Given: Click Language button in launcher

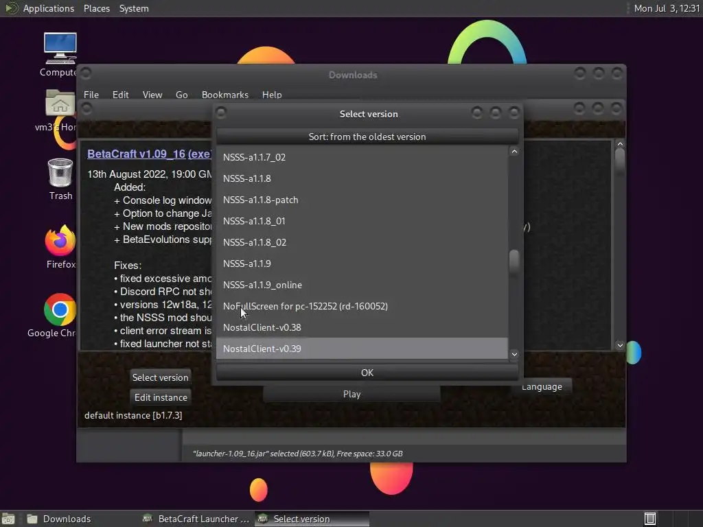Looking at the screenshot, I should point(542,387).
